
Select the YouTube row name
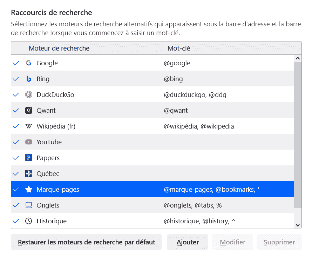(x=49, y=142)
